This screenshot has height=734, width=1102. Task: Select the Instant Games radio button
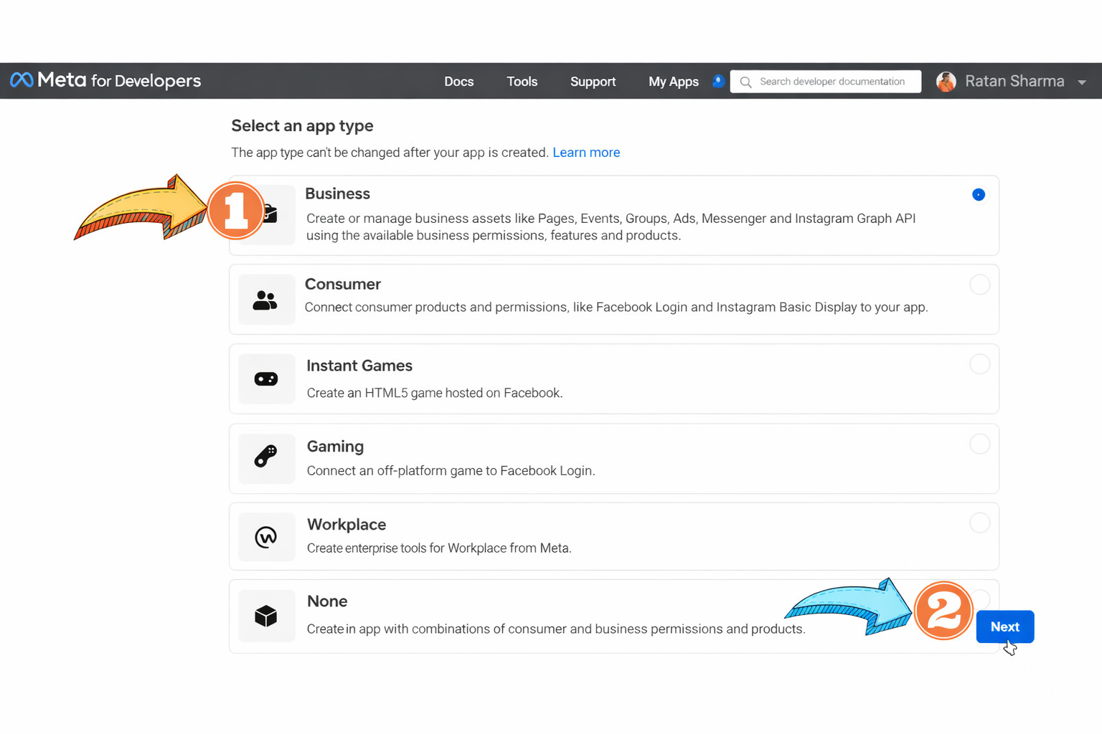(980, 364)
